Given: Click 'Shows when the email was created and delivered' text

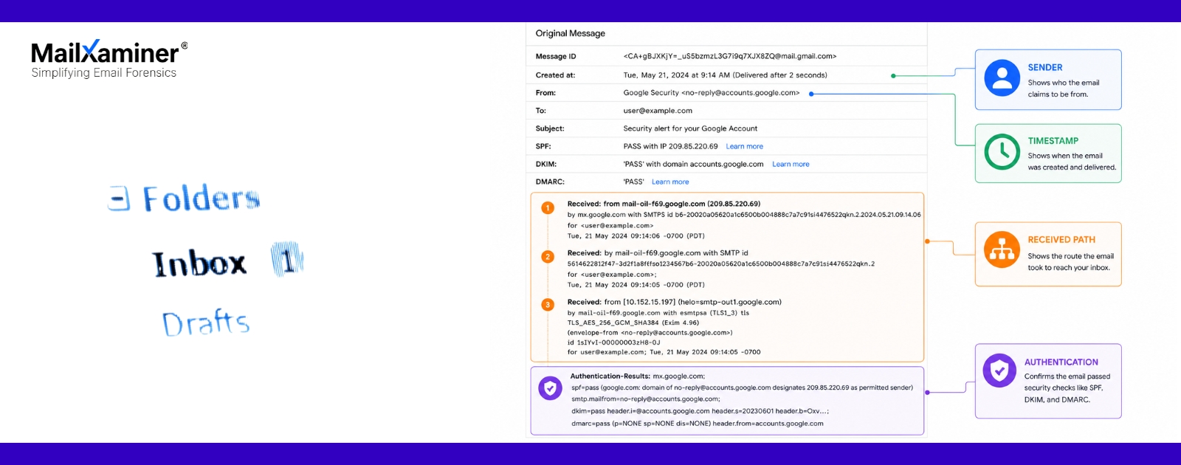Looking at the screenshot, I should (x=1072, y=162).
